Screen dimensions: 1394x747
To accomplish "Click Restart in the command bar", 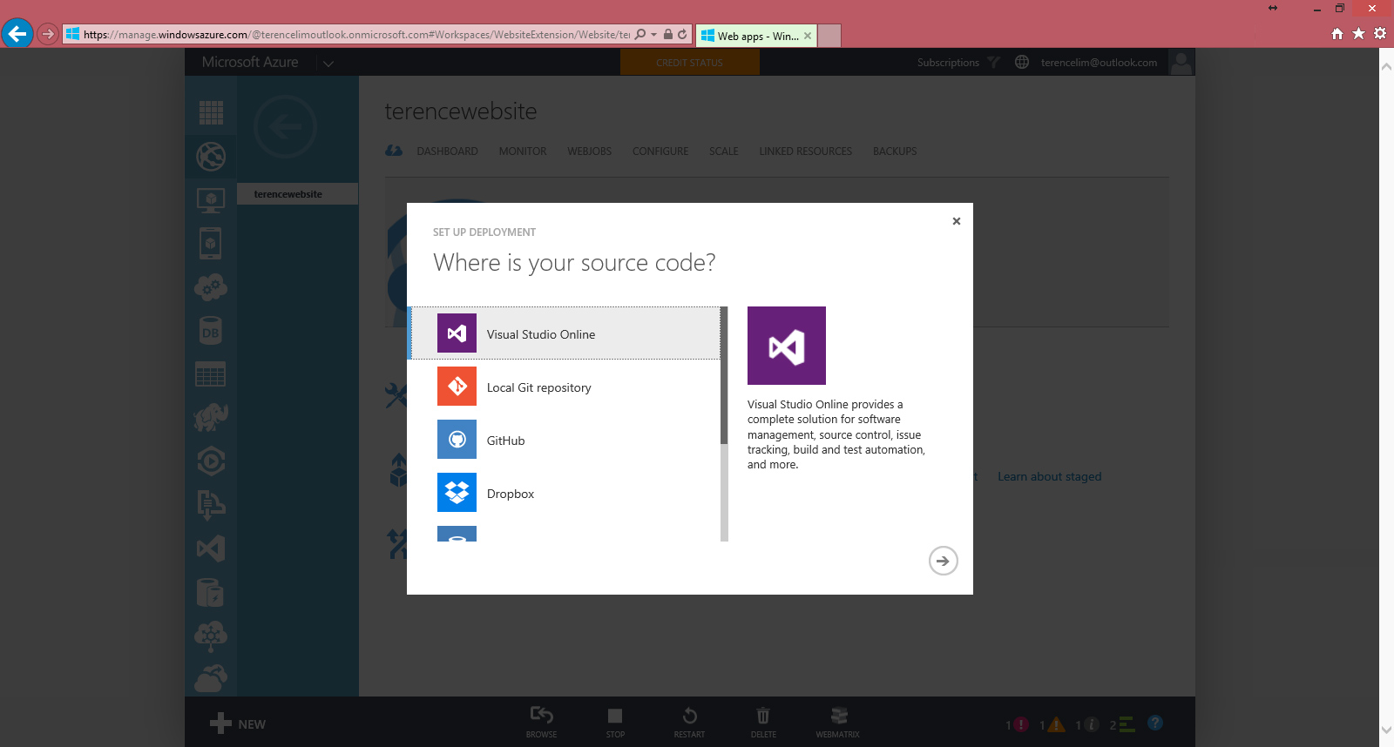I will tap(689, 722).
